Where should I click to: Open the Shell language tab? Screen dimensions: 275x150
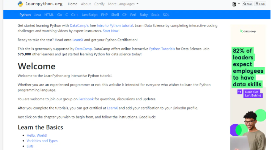[x=115, y=15]
